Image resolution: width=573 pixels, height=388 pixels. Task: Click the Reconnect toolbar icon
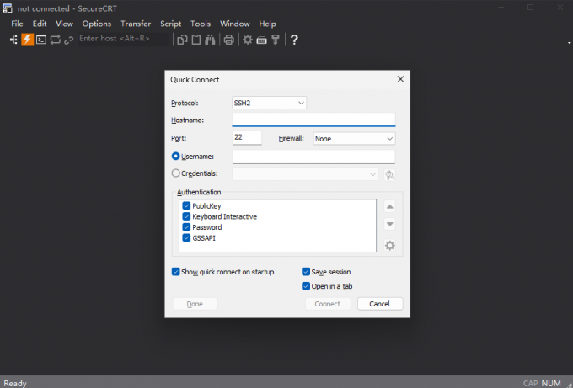pyautogui.click(x=55, y=40)
